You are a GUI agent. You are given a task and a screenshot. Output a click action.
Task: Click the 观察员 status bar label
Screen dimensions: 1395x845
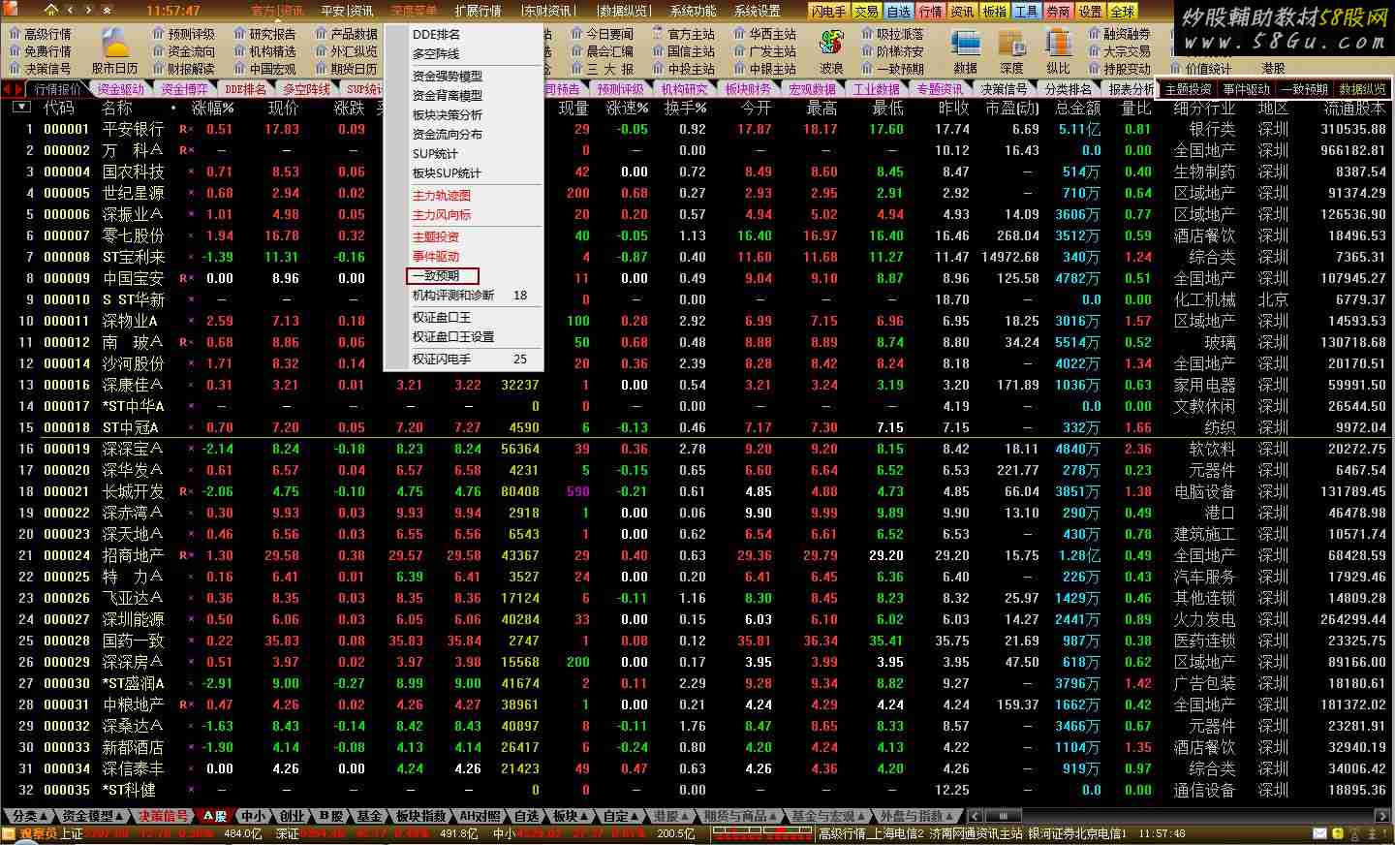coord(39,833)
